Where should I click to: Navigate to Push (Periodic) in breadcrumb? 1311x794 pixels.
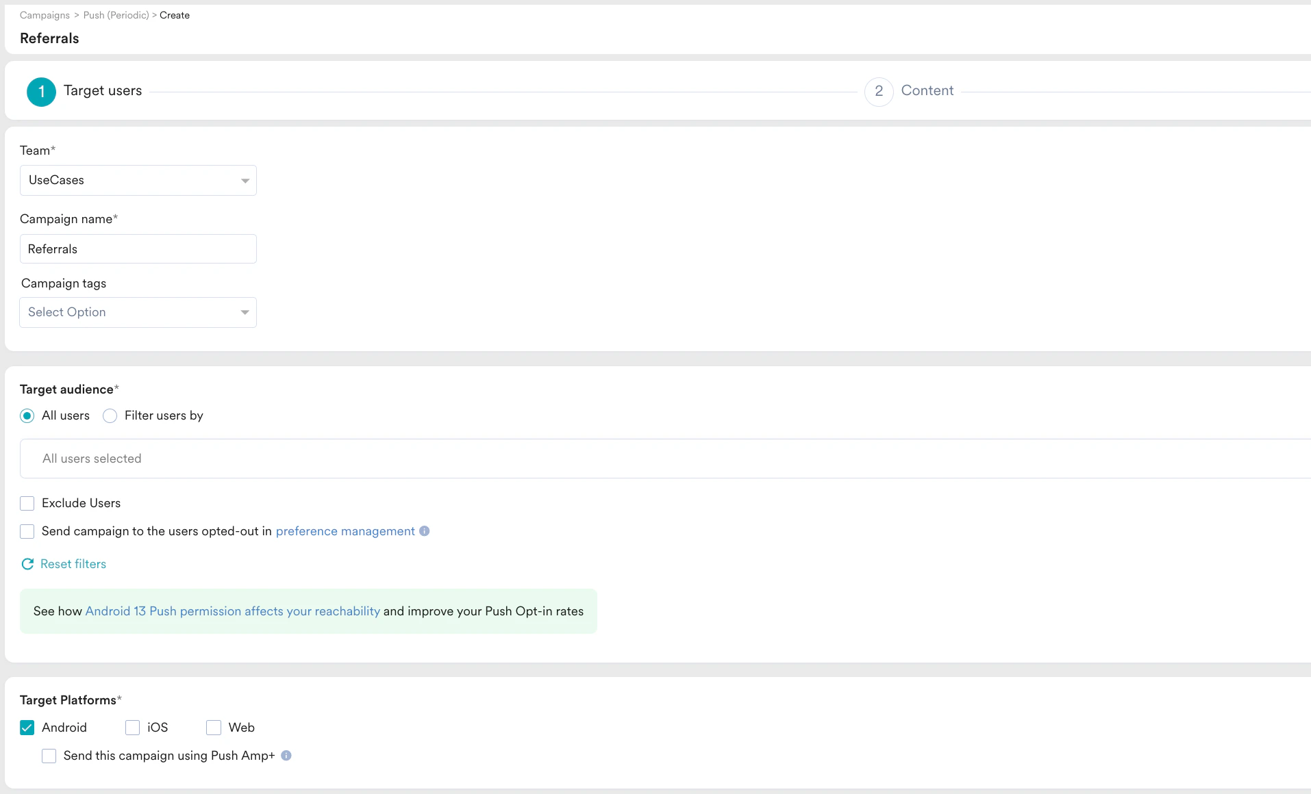(x=114, y=15)
